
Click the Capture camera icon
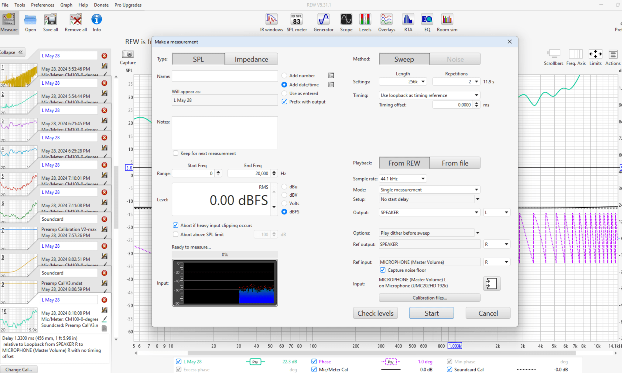click(x=128, y=54)
